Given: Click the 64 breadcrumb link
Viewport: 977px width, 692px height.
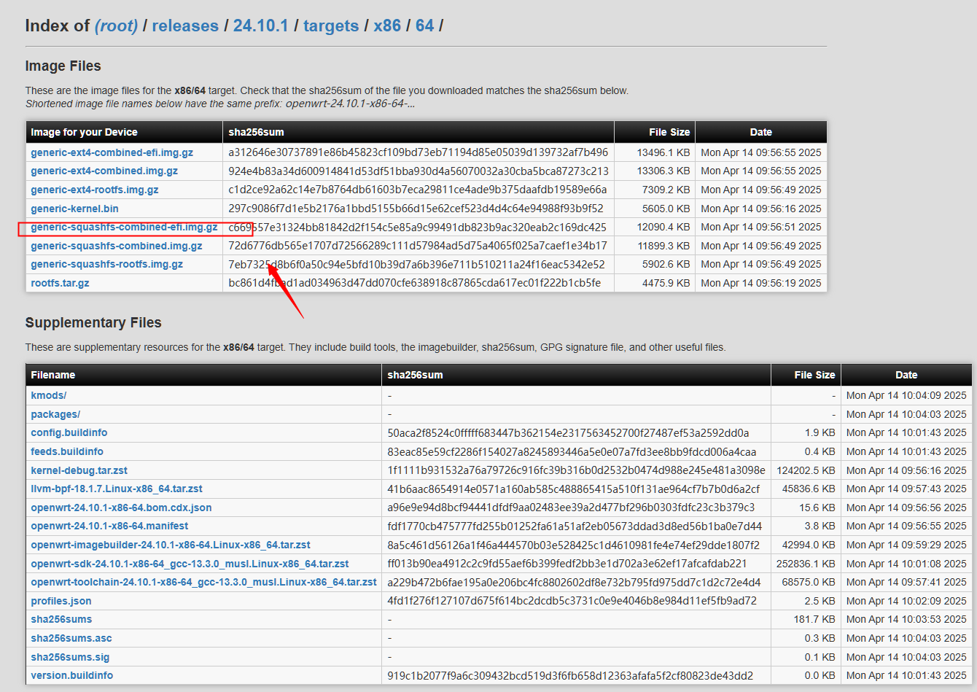Looking at the screenshot, I should tap(424, 26).
